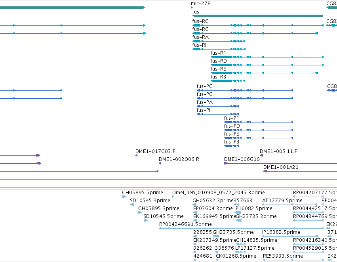Select the GH23735.5prime EST
Image resolution: width=337 pixels, height=262 pixels.
point(216,236)
